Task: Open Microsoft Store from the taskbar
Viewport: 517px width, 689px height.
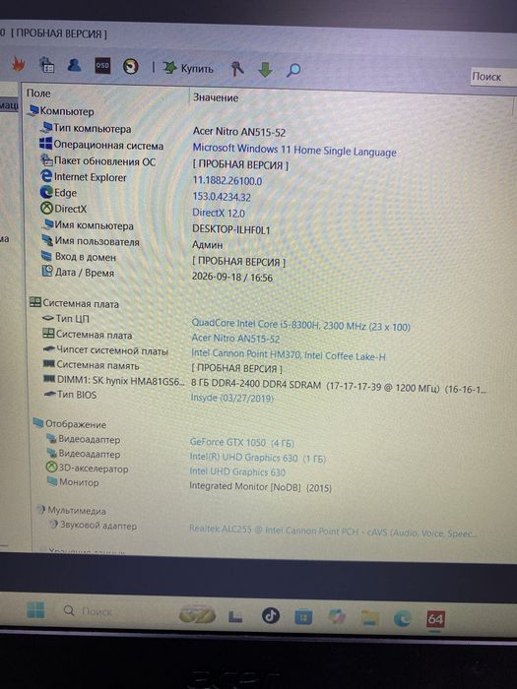Action: tap(303, 617)
